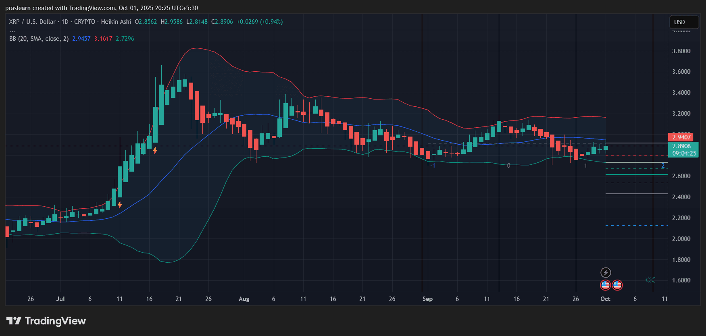Click the orange lightning marker near July 16
706x336 pixels.
[x=155, y=151]
